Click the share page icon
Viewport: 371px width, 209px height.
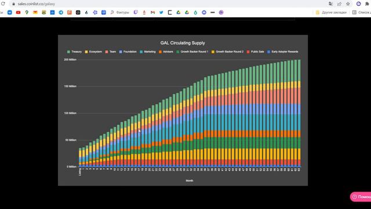[339, 4]
